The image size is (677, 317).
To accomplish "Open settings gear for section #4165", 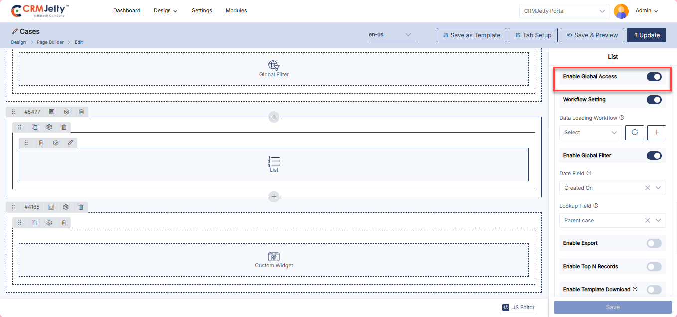I will click(x=66, y=207).
